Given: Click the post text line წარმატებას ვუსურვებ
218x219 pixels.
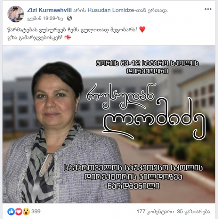Looking at the screenshot, I should coord(72,30).
